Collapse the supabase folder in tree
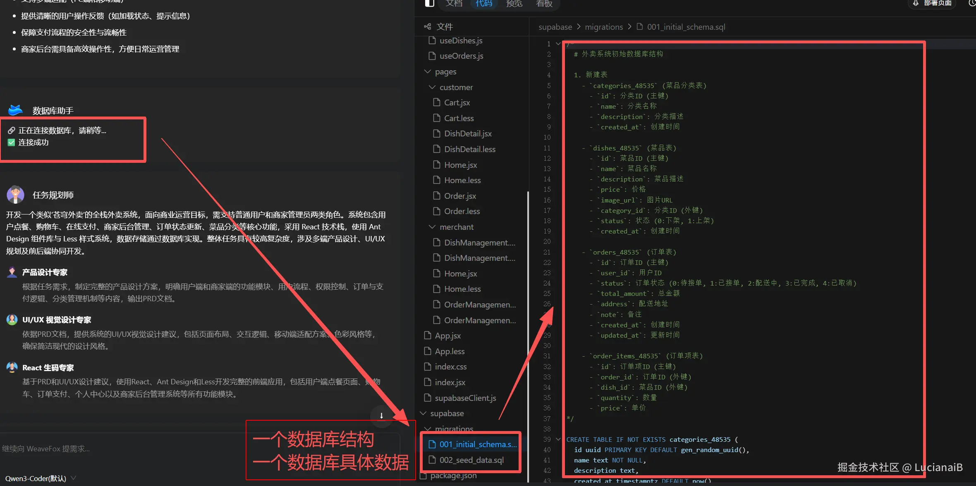This screenshot has height=486, width=976. [423, 413]
